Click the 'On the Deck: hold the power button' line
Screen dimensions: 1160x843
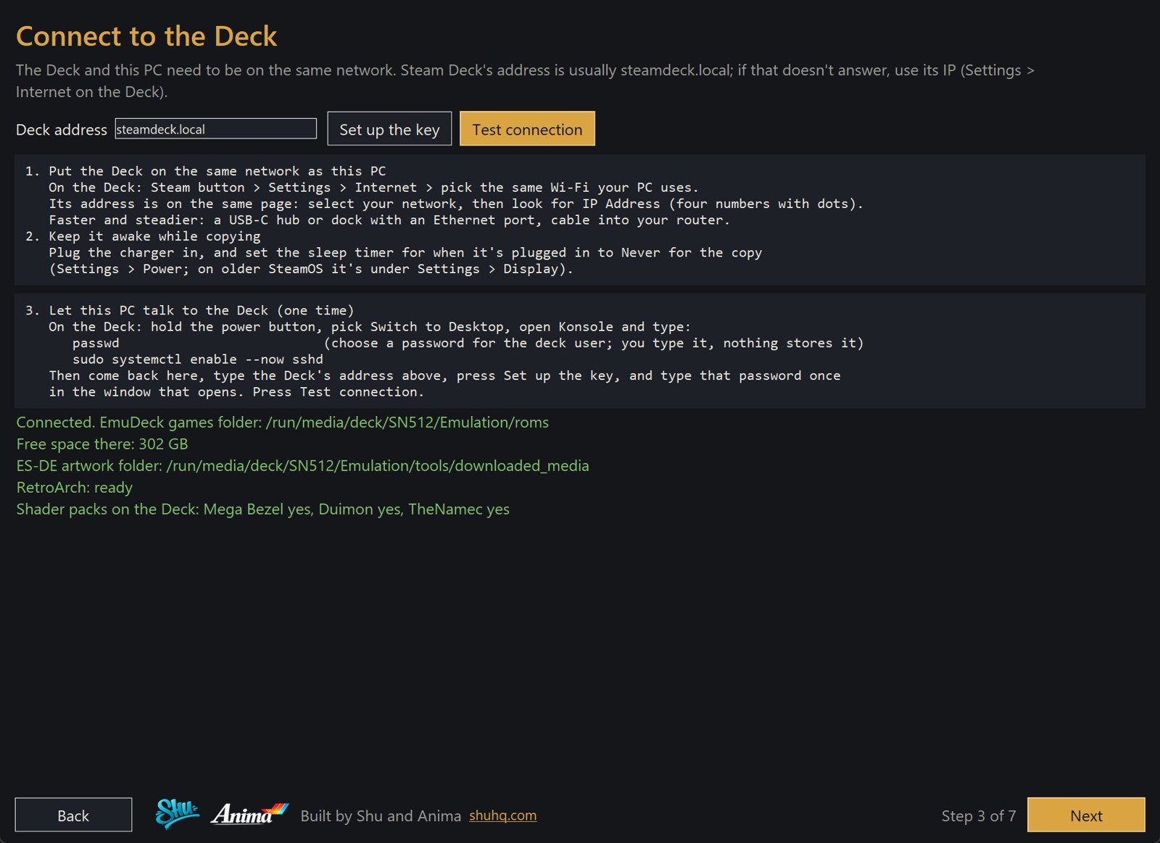point(370,327)
